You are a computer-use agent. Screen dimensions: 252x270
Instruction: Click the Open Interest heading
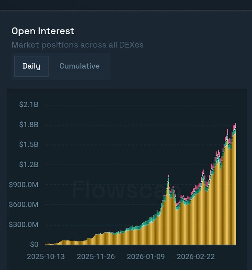click(43, 31)
